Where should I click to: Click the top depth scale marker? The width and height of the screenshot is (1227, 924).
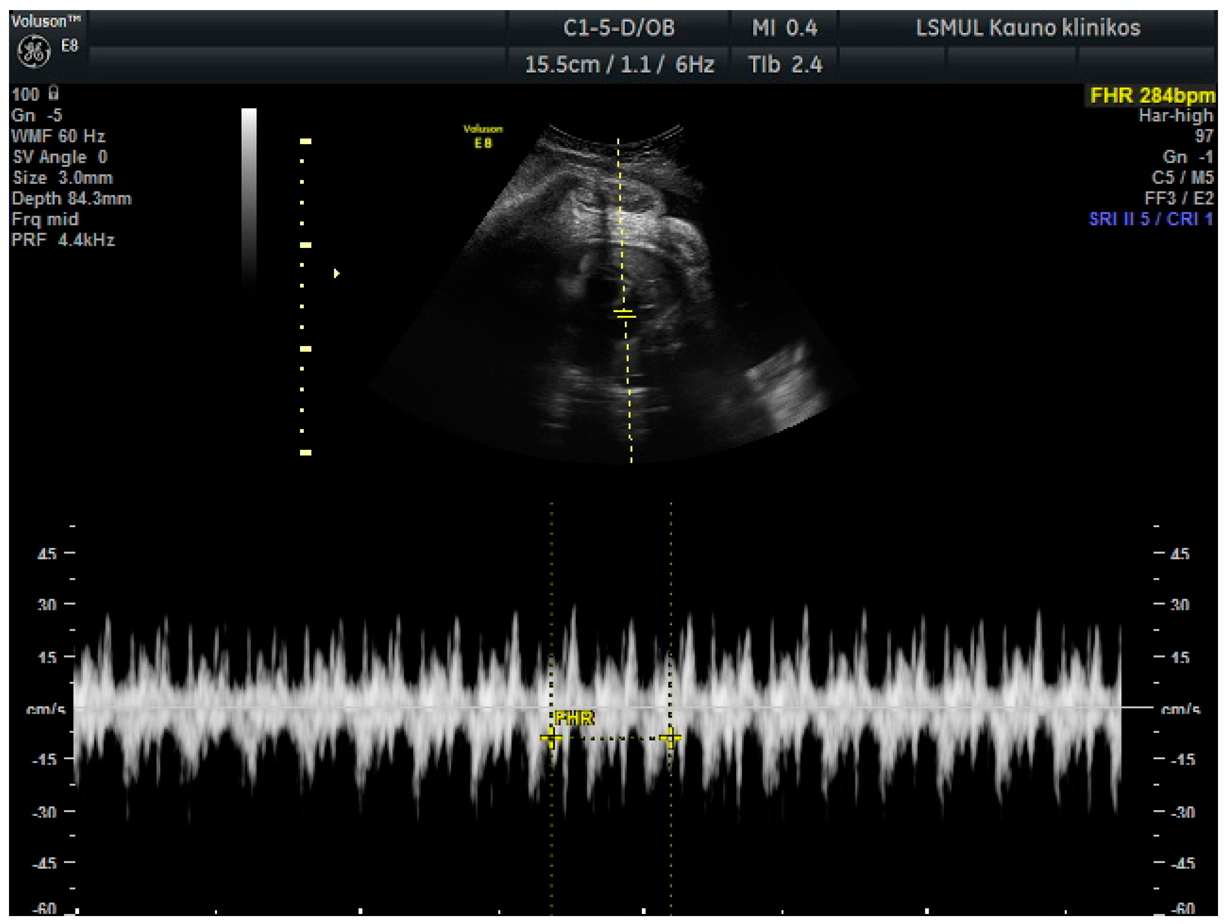coord(306,141)
